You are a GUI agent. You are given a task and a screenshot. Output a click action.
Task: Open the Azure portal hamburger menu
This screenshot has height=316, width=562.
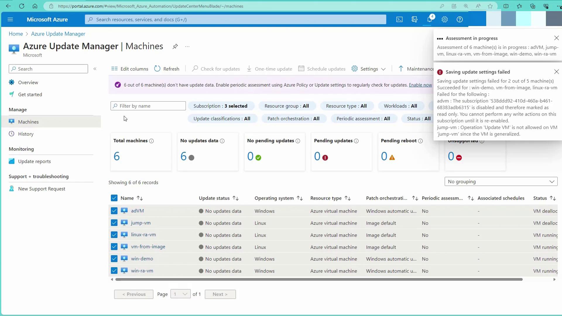click(x=10, y=19)
